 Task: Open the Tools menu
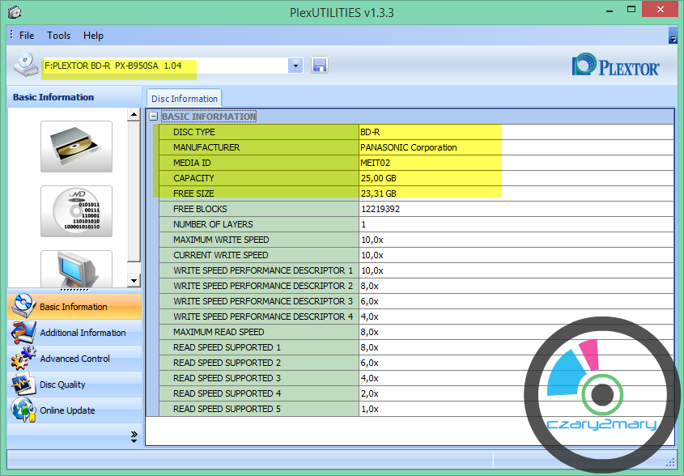click(x=58, y=36)
